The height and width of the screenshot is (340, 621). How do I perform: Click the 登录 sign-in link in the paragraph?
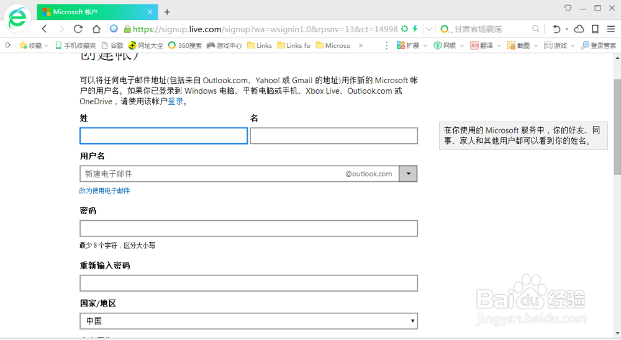176,101
